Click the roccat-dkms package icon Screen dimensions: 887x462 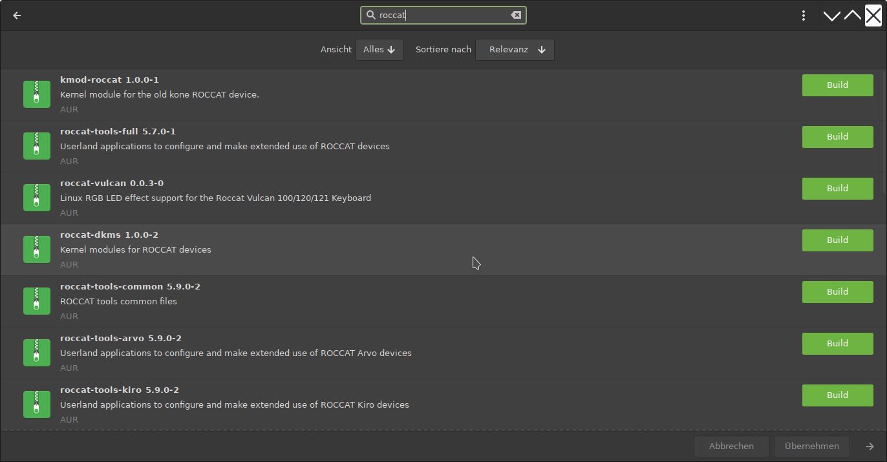[x=37, y=249]
